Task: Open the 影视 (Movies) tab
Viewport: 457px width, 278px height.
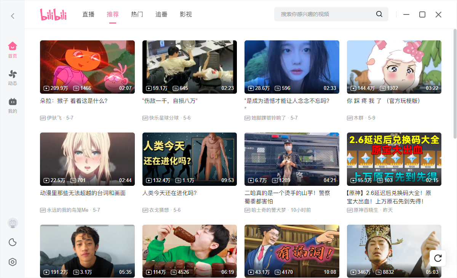Action: coord(186,14)
